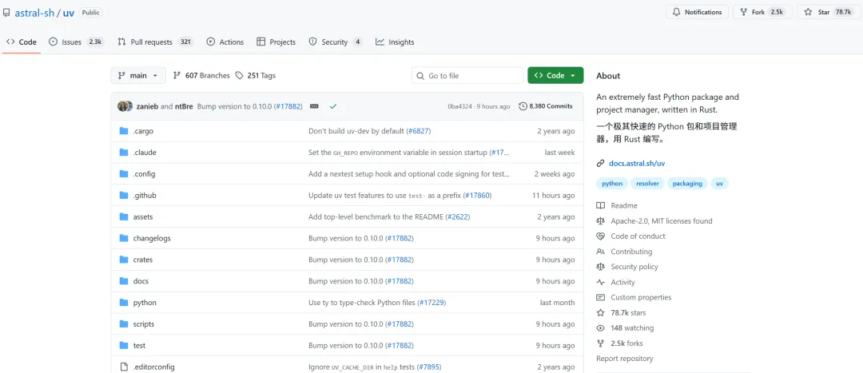The width and height of the screenshot is (863, 373).
Task: Select the uv topic tag
Action: coord(719,184)
